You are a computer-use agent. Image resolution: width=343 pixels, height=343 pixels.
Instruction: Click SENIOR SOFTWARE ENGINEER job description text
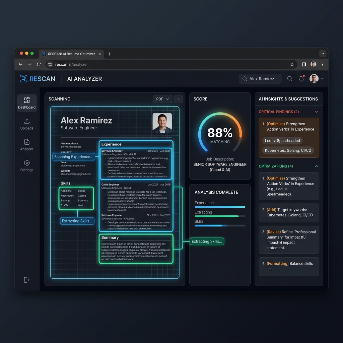pos(220,164)
